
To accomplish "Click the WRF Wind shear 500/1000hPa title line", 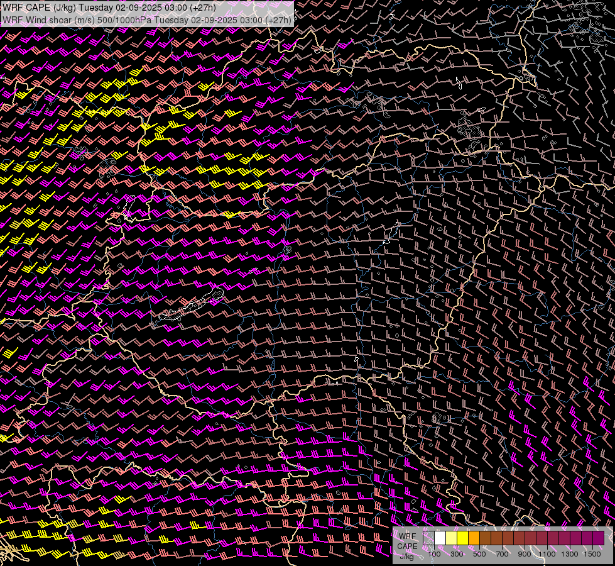I will pyautogui.click(x=147, y=20).
